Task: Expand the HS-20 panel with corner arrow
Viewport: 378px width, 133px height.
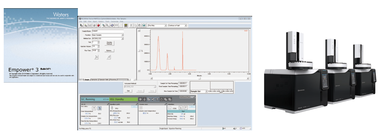Action: point(108,104)
